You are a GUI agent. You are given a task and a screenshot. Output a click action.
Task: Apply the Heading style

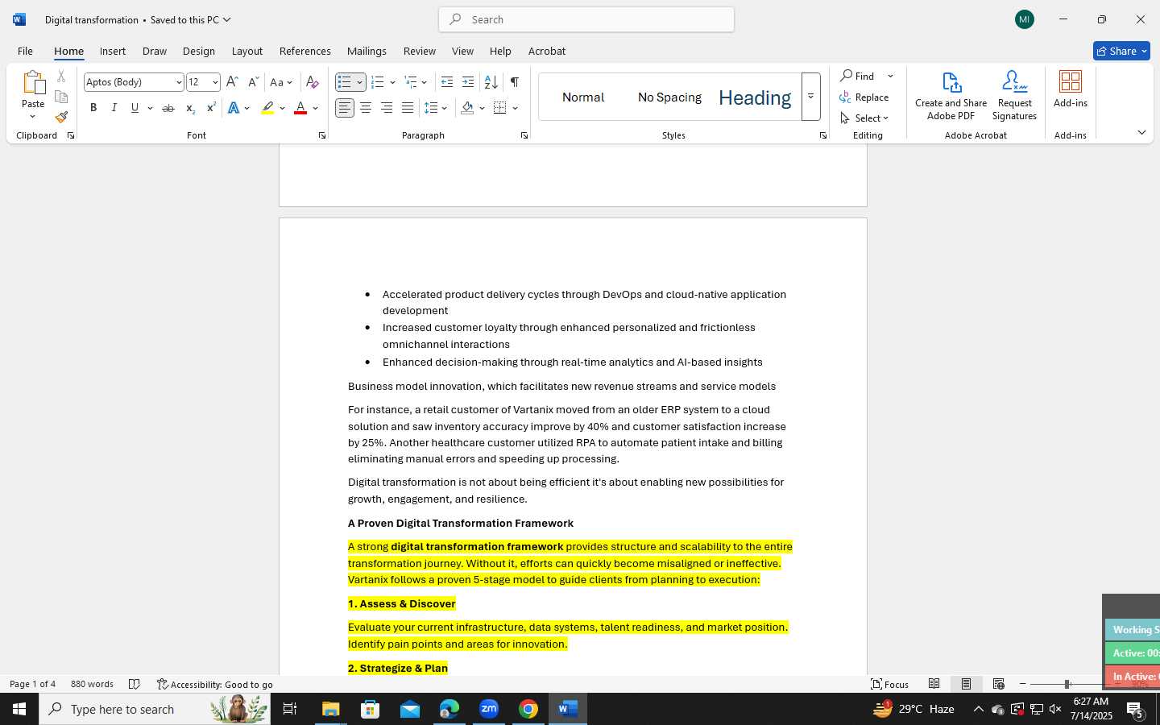(755, 97)
